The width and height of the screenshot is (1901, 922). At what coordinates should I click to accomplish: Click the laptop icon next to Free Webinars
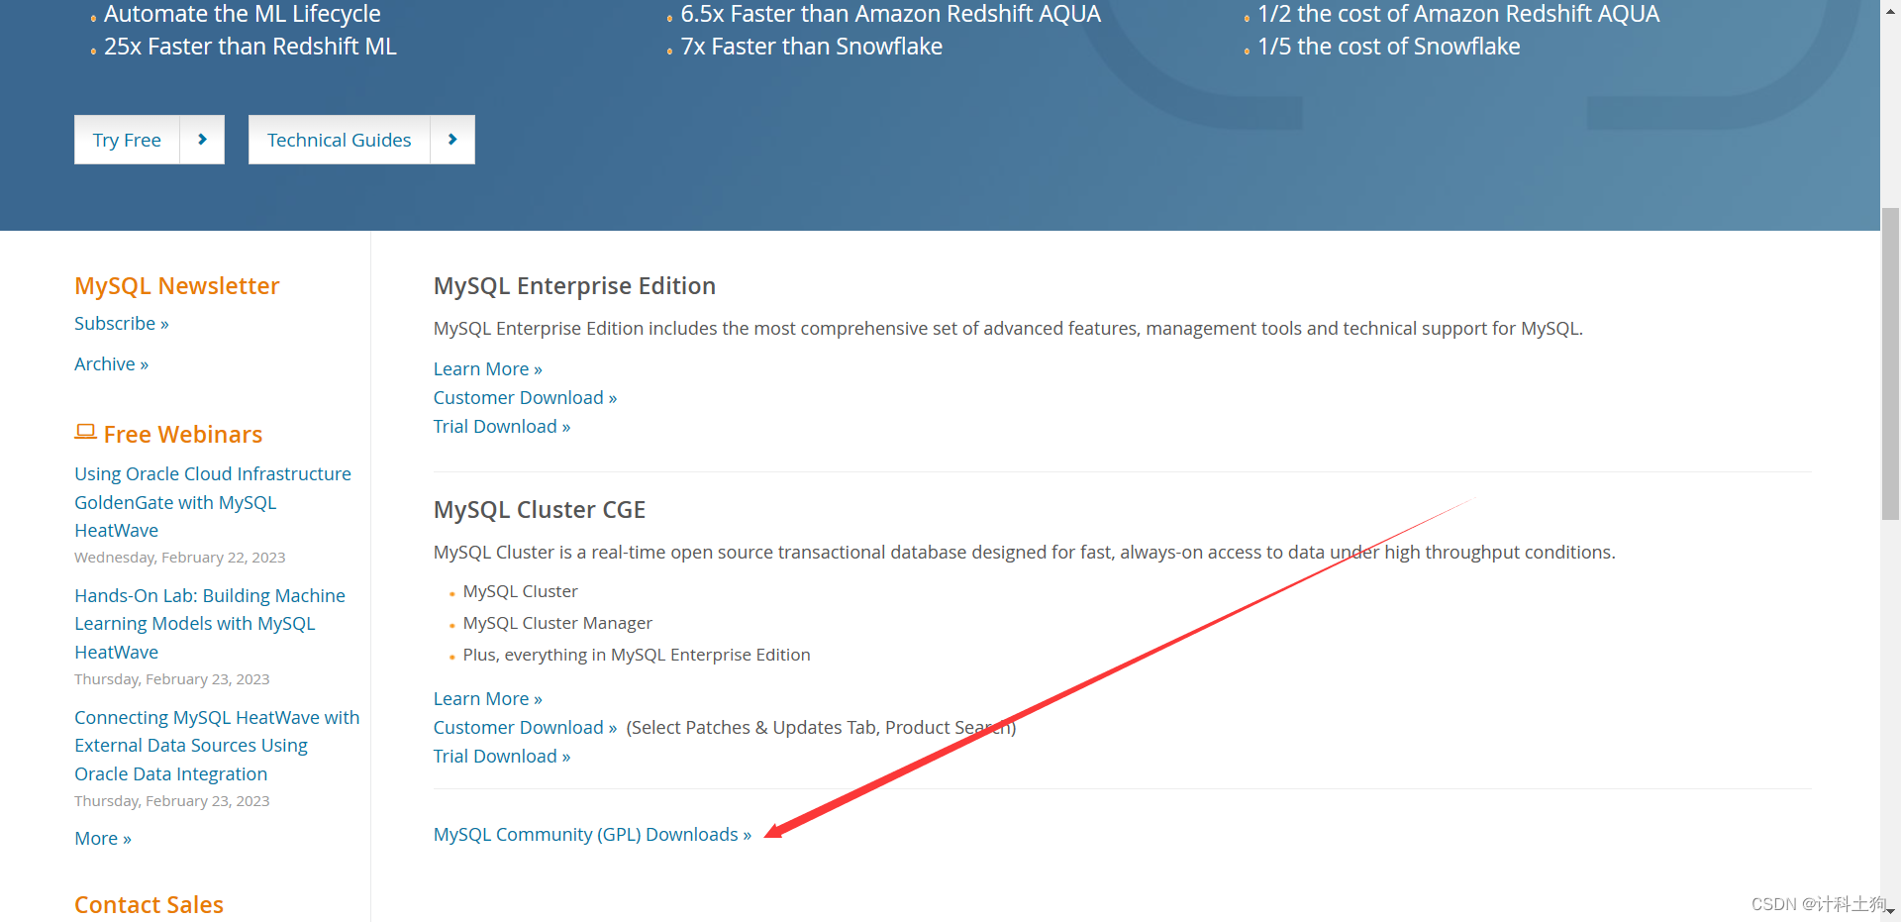tap(86, 433)
